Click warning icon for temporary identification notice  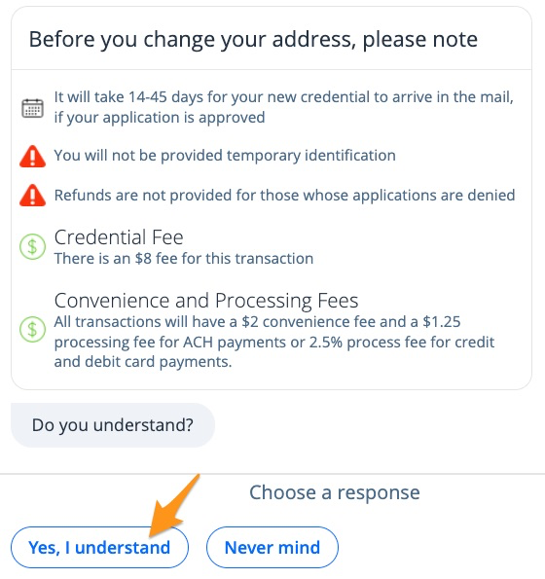(x=32, y=157)
